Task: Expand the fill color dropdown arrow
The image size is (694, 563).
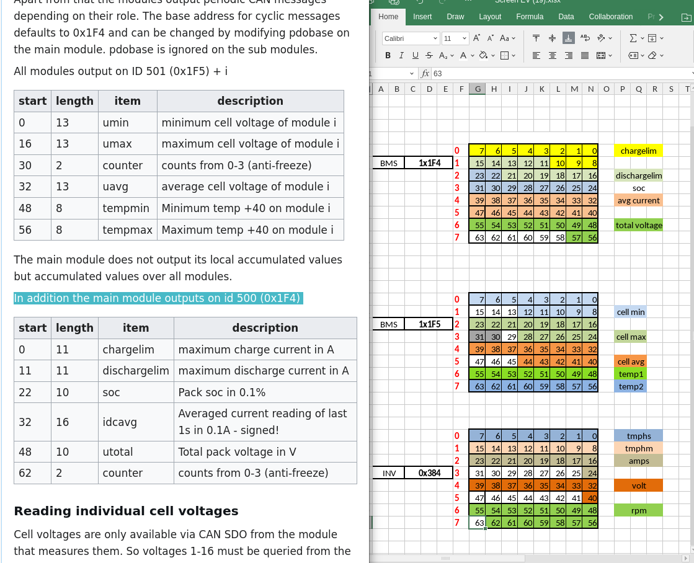Action: (492, 56)
